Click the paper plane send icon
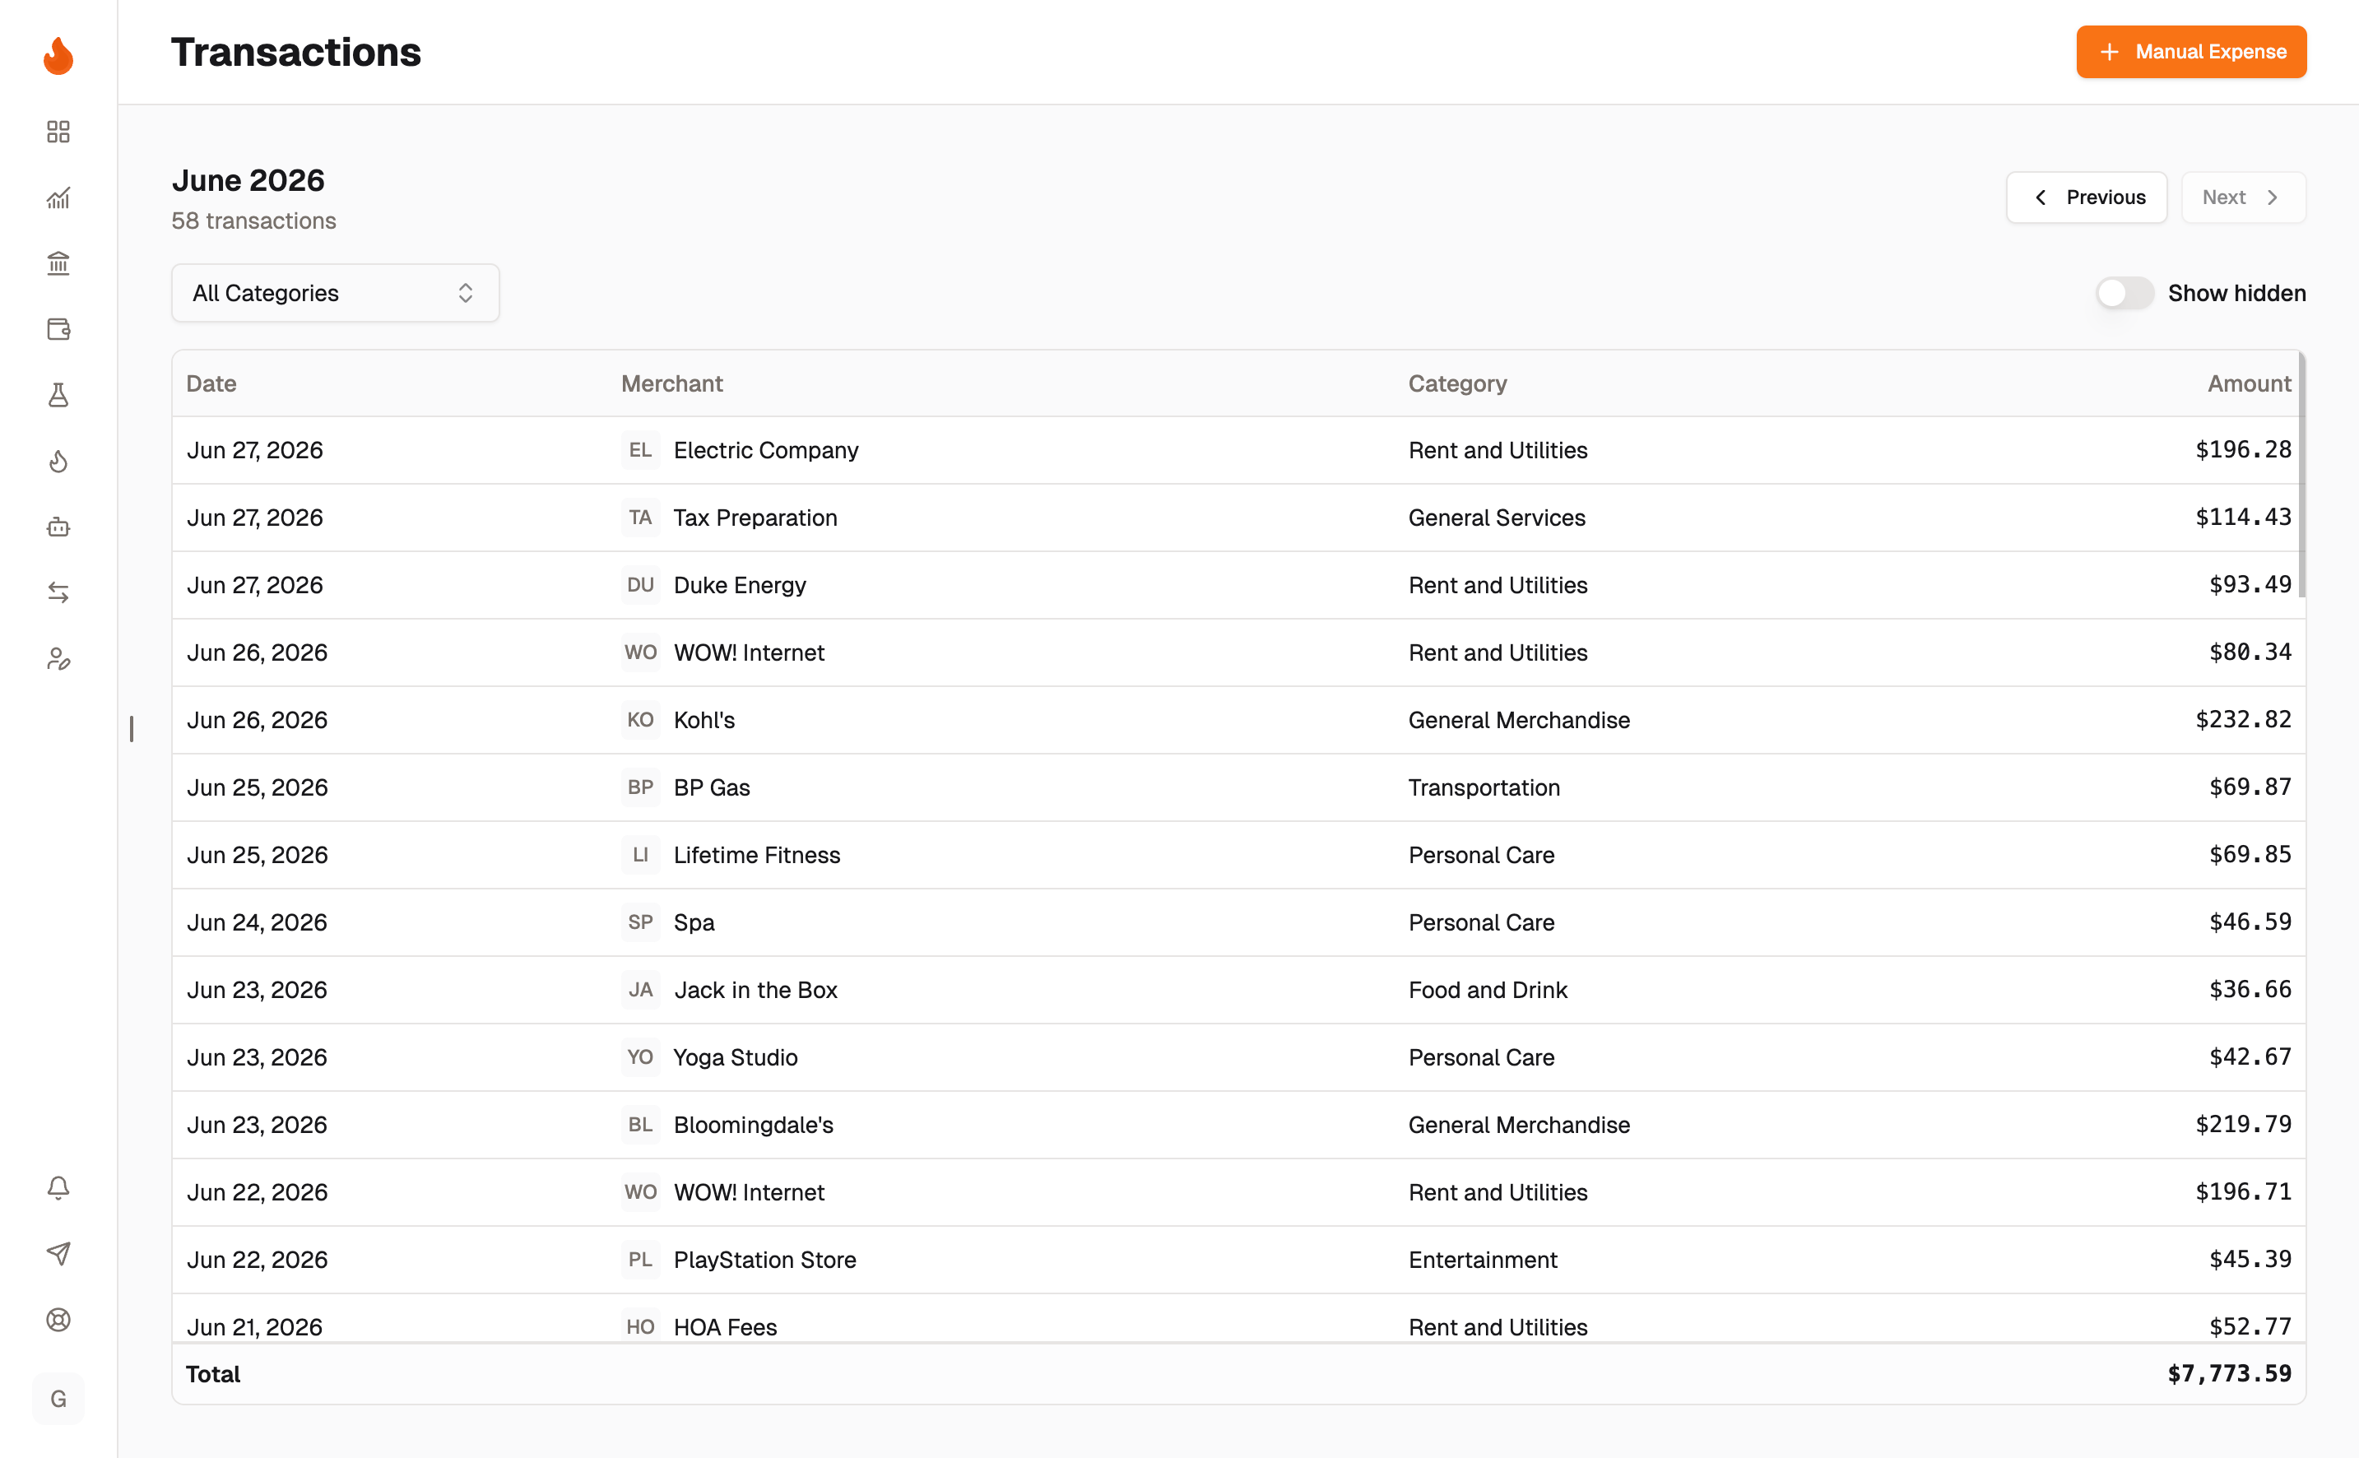The width and height of the screenshot is (2359, 1458). (x=58, y=1252)
